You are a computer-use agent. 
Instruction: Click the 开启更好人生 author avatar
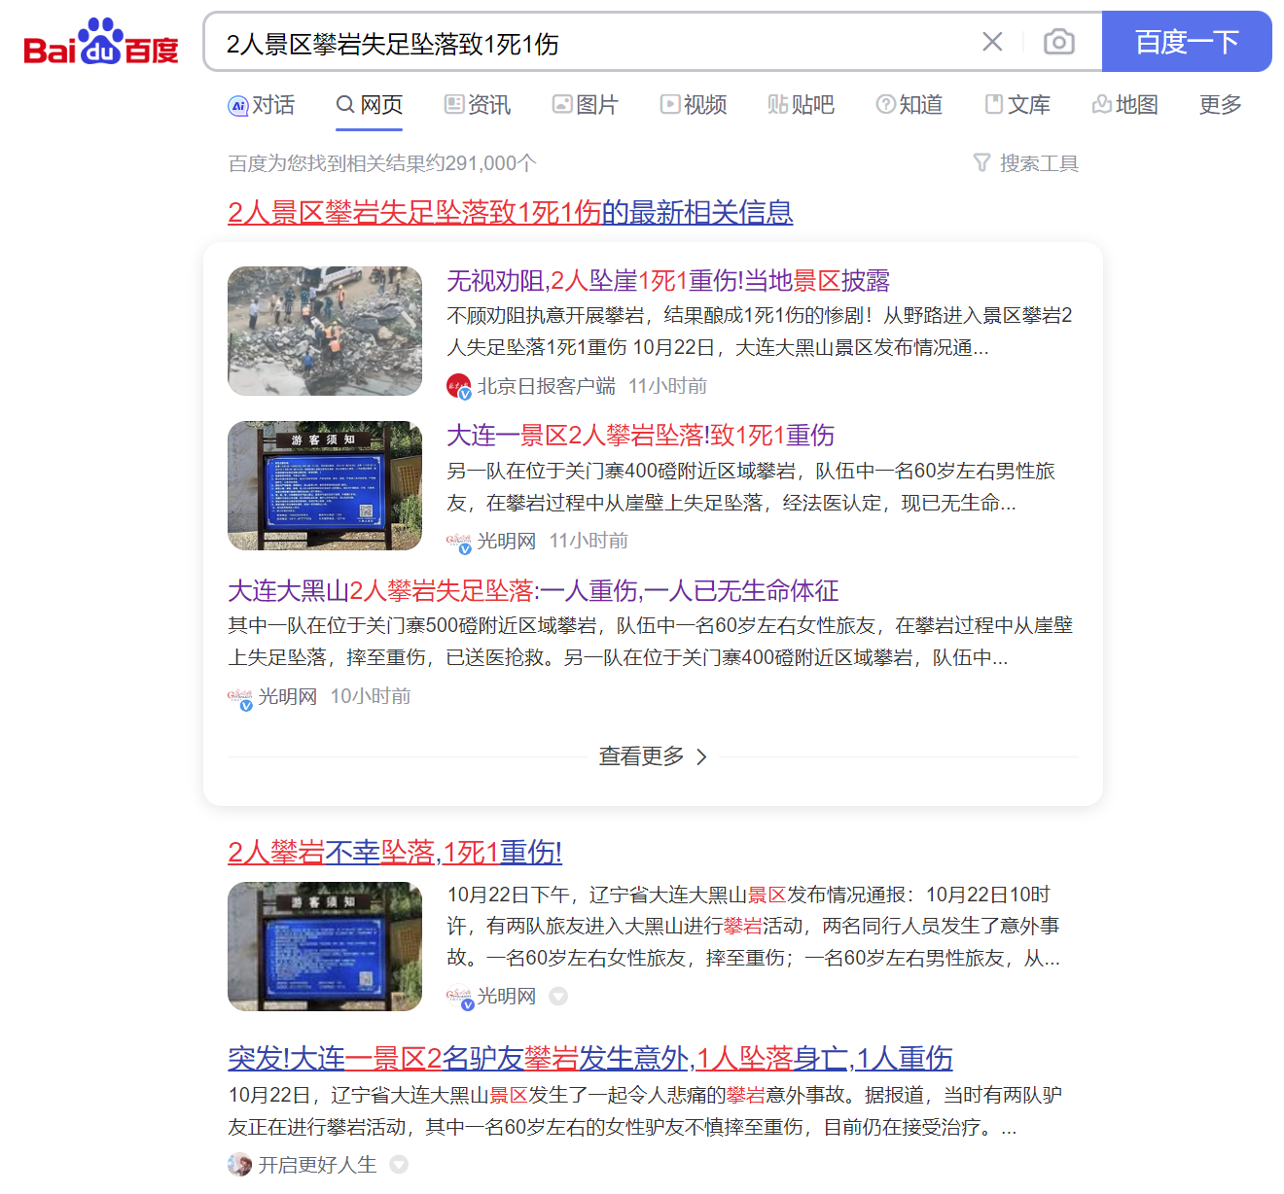click(x=239, y=1165)
